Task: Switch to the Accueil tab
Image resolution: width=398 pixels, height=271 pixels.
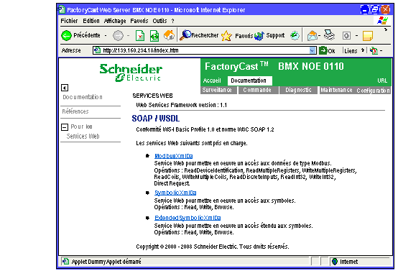Action: (212, 81)
